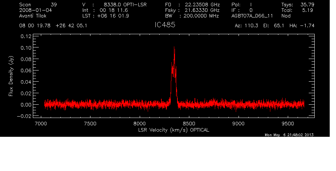Click hour angle HA: -1.74
This screenshot has width=336, height=171.
(302, 26)
